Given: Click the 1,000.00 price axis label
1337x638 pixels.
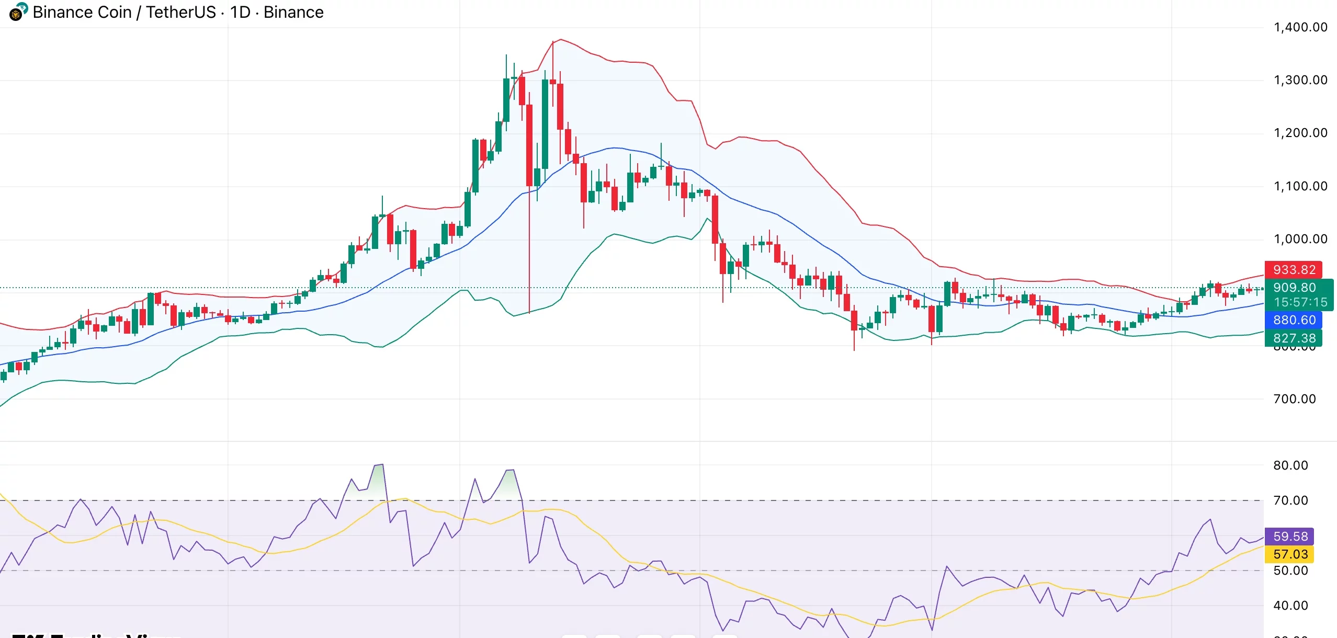Looking at the screenshot, I should point(1300,239).
